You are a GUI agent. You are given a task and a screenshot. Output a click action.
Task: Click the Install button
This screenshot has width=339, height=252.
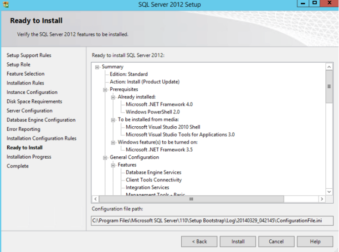(238, 242)
